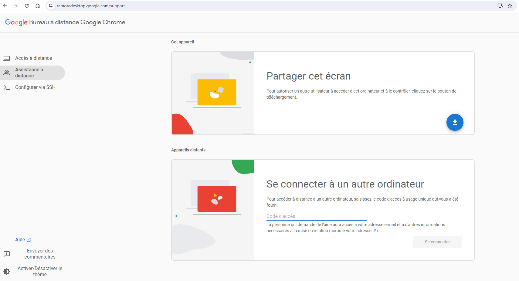Viewport: 519px width, 281px height.
Task: Toggle theme via Activer/Désactiver le thème
Action: click(40, 272)
